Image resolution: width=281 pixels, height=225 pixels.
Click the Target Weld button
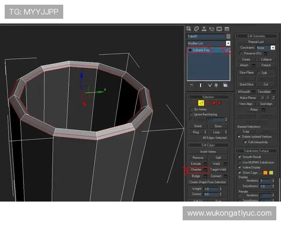218,169
